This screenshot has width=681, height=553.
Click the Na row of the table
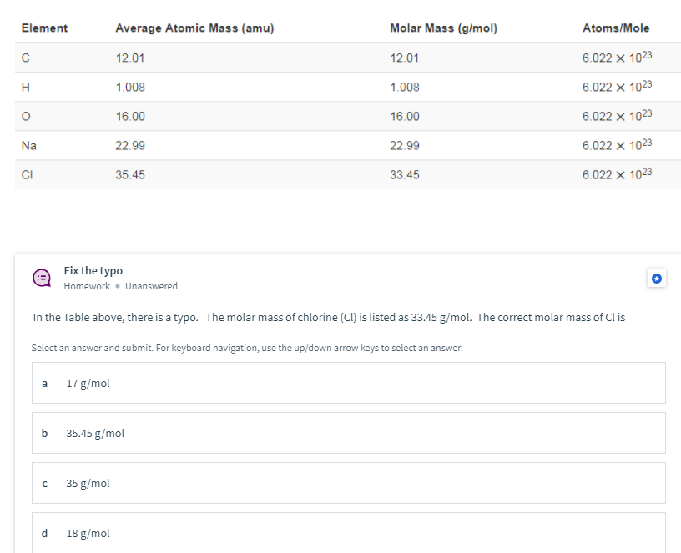point(334,145)
